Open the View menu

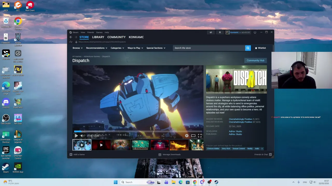(83, 32)
